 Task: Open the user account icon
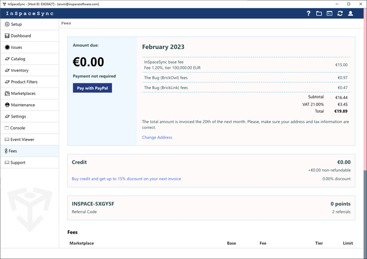(350, 13)
